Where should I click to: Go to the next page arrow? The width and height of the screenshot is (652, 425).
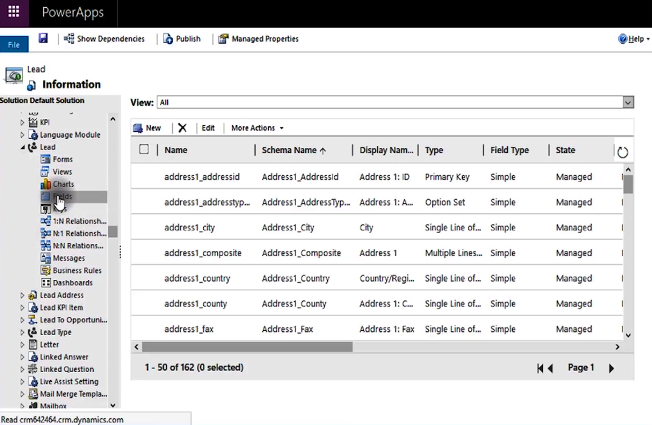tap(611, 368)
